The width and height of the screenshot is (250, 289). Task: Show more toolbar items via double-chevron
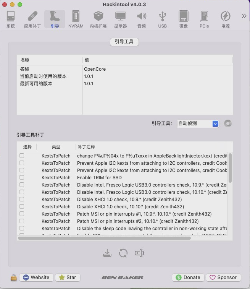[x=244, y=16]
